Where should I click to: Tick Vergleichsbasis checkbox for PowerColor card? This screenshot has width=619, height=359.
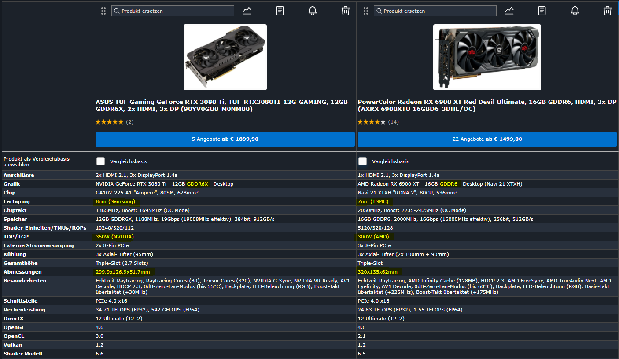click(362, 161)
